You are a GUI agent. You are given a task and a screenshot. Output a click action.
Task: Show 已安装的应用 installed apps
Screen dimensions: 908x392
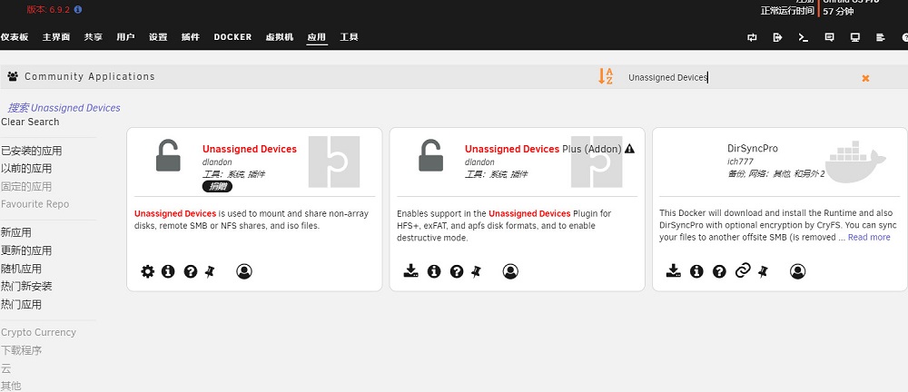pyautogui.click(x=31, y=152)
